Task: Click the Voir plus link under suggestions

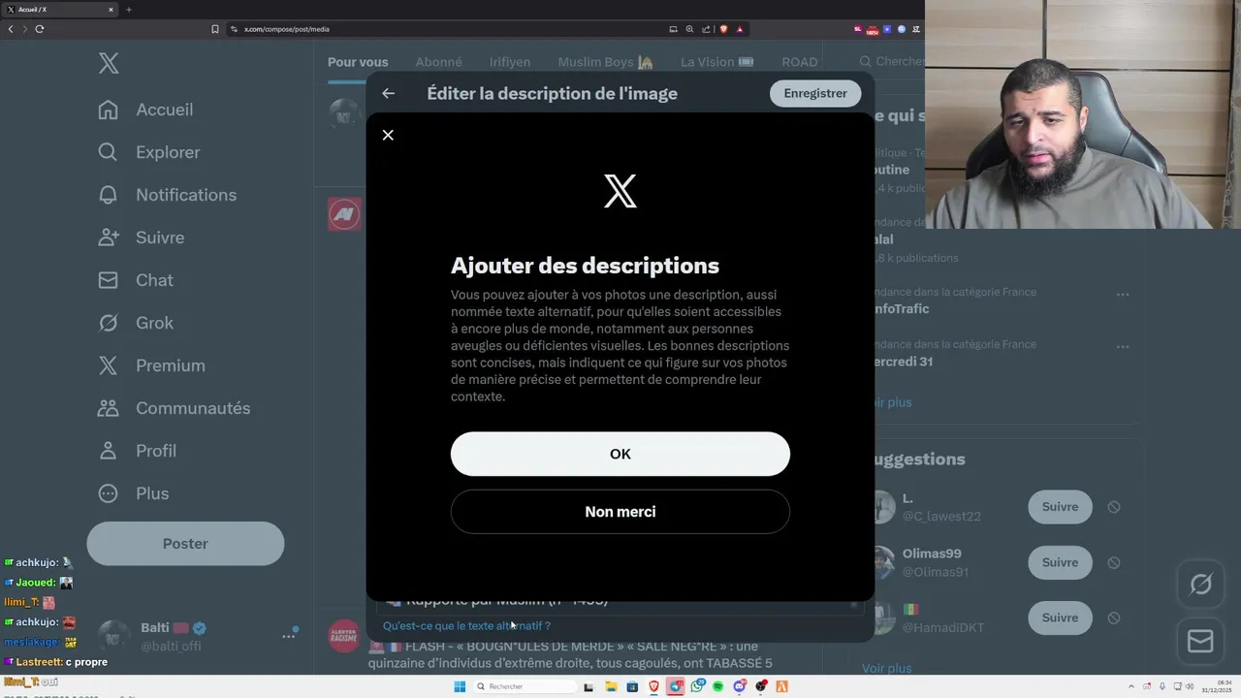Action: point(887,668)
